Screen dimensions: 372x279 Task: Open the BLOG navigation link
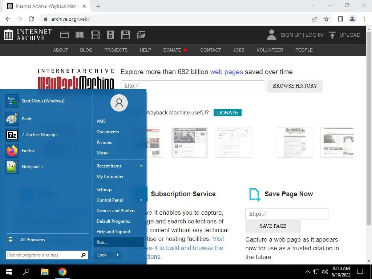click(x=86, y=50)
